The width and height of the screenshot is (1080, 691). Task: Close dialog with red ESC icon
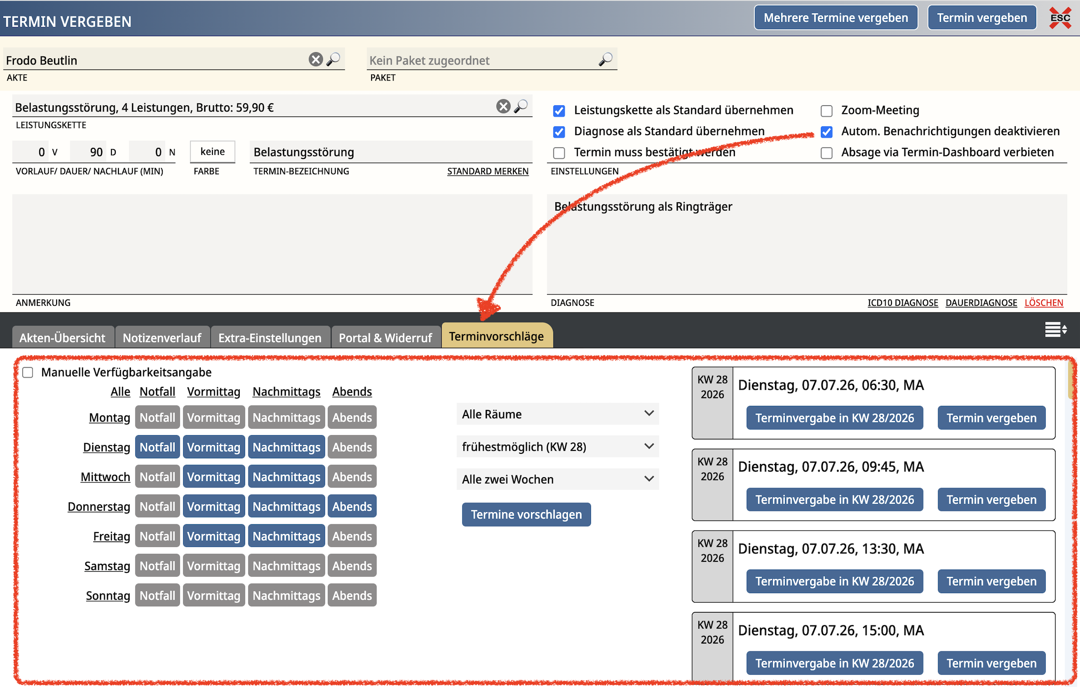(x=1060, y=18)
